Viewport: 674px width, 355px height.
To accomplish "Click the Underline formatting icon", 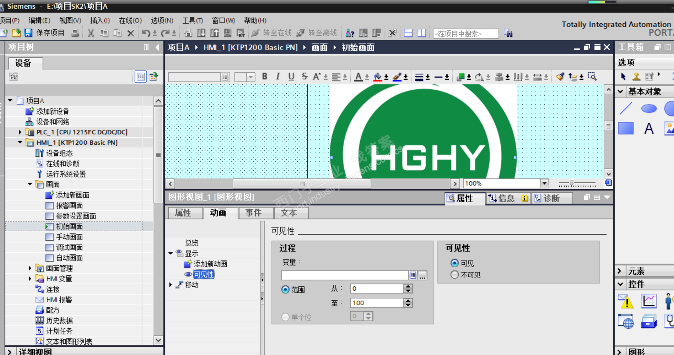I will coord(291,76).
